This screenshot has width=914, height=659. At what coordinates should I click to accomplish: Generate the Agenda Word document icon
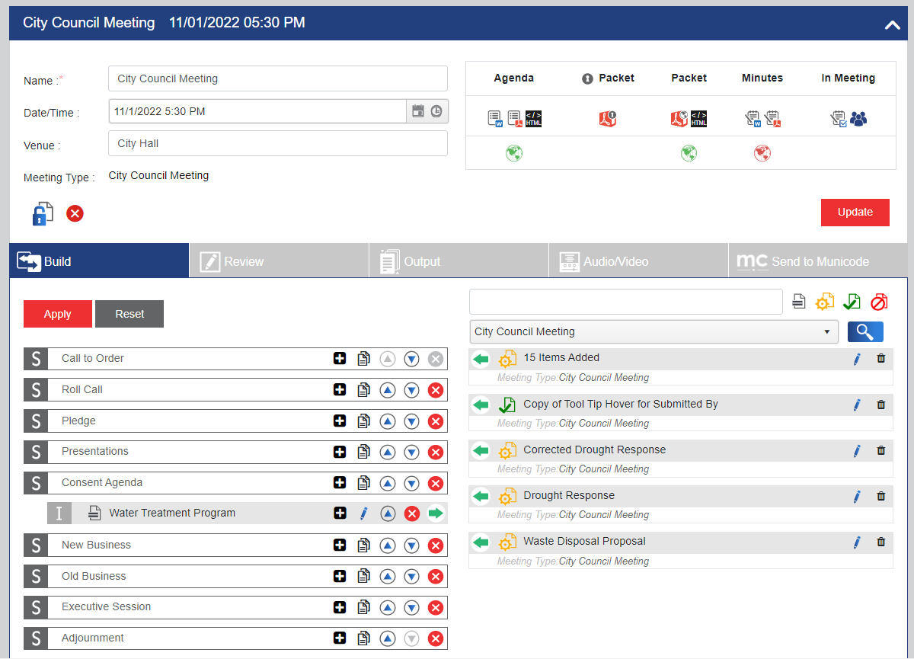tap(496, 119)
